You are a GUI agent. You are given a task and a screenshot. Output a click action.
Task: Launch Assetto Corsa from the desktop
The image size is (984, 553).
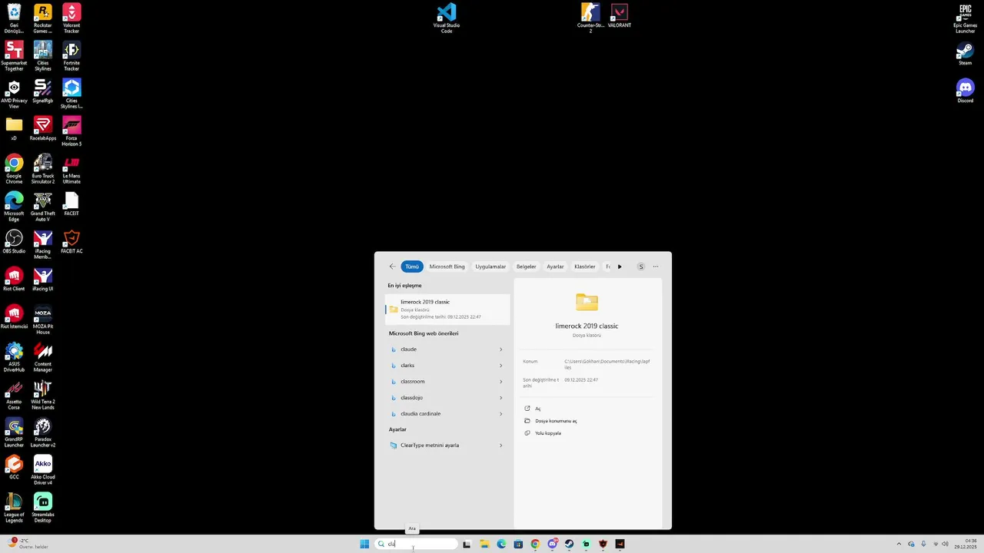point(14,395)
